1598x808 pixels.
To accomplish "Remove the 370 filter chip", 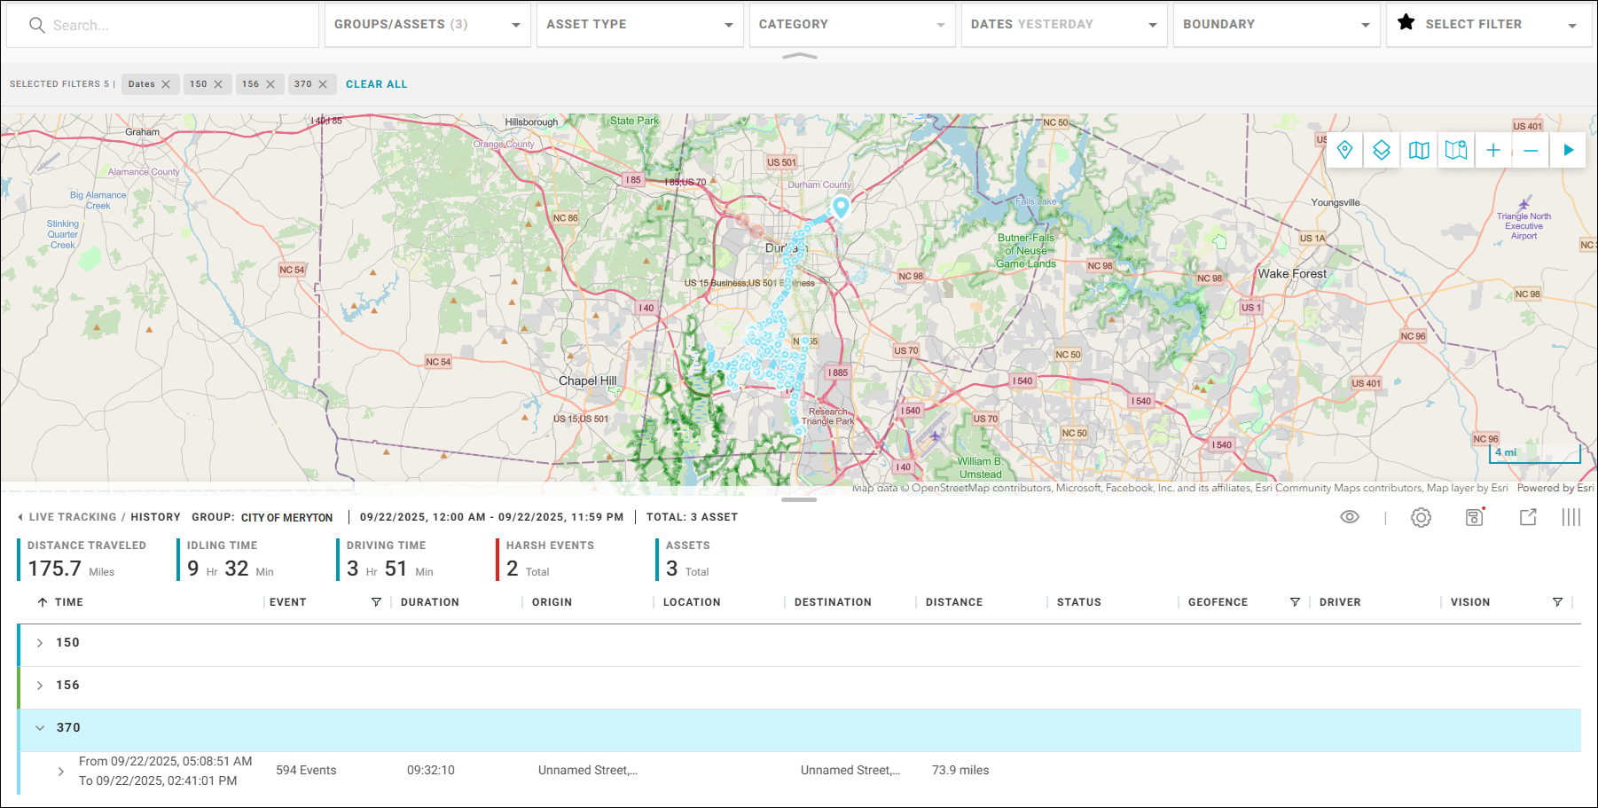I will 323,84.
